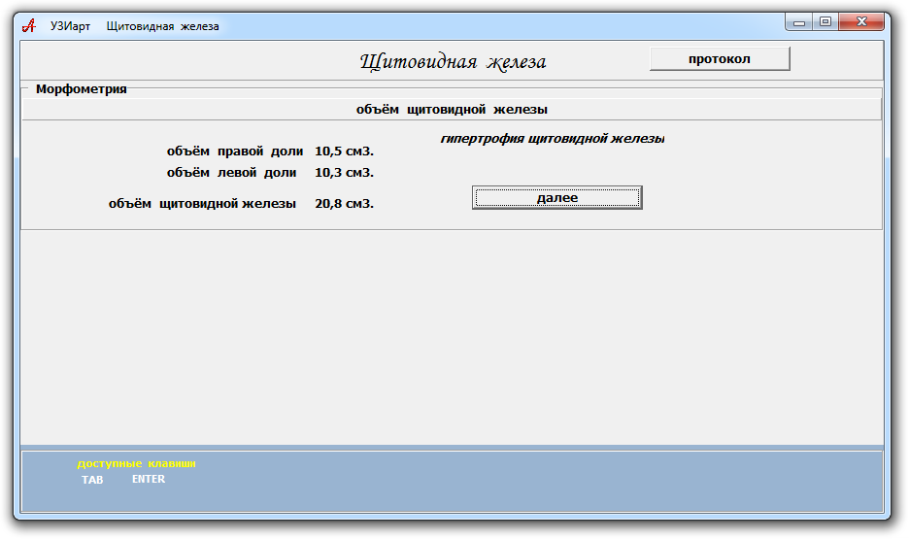
Task: Click the доступные клавиши label
Action: coord(136,463)
